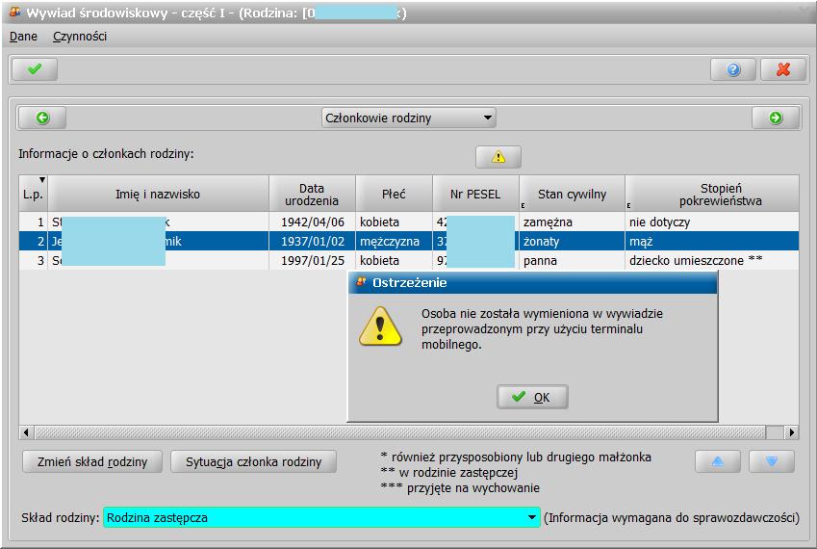Cancel with red X toolbar button
The width and height of the screenshot is (817, 549).
pos(783,68)
